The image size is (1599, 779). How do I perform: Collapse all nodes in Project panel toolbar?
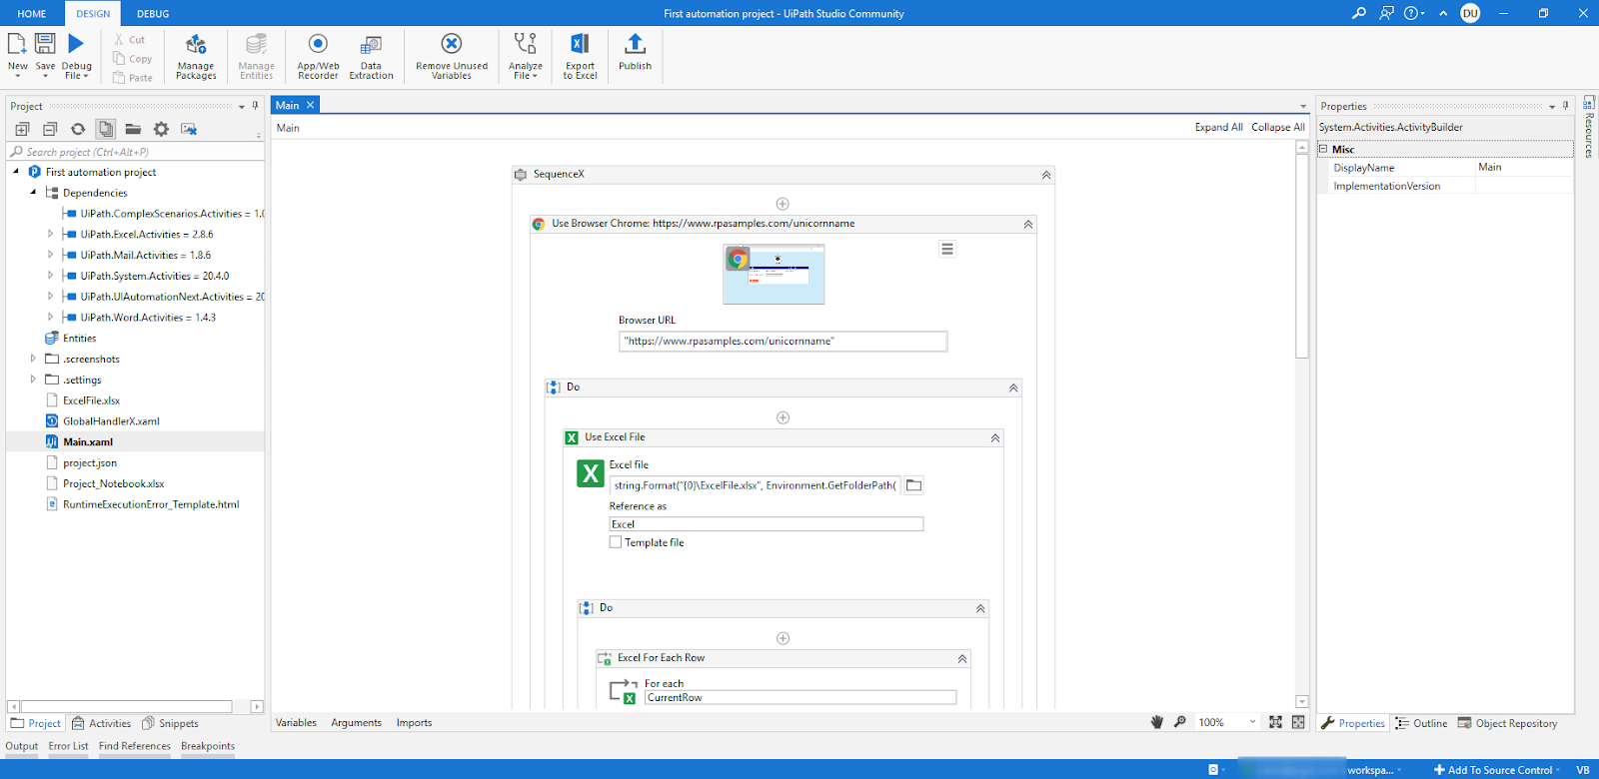(x=50, y=129)
